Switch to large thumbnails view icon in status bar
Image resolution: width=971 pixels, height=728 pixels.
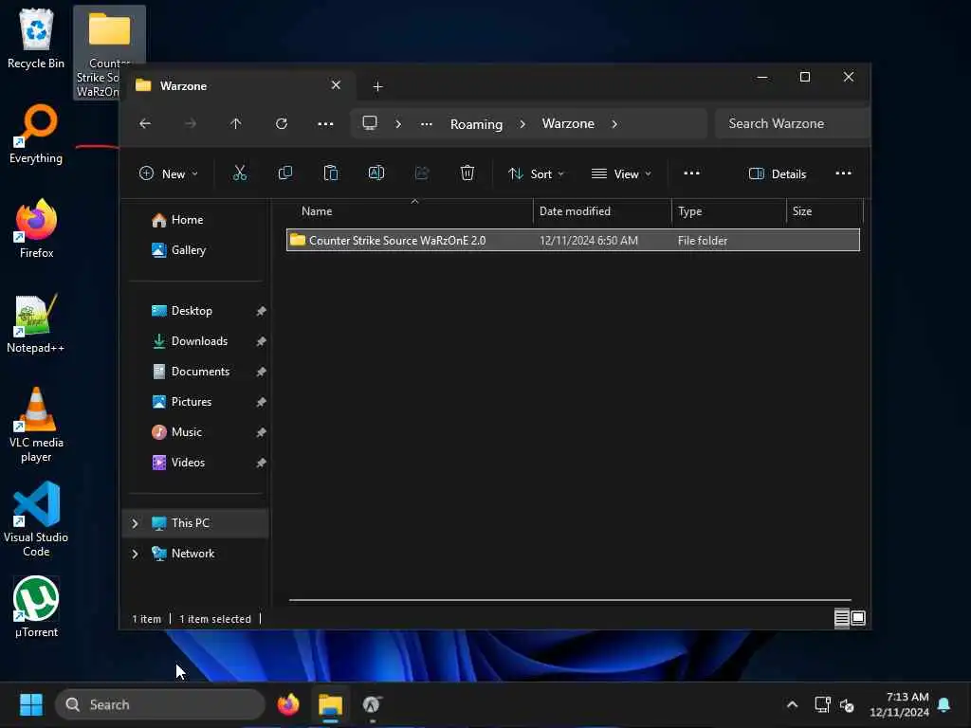[x=858, y=618]
